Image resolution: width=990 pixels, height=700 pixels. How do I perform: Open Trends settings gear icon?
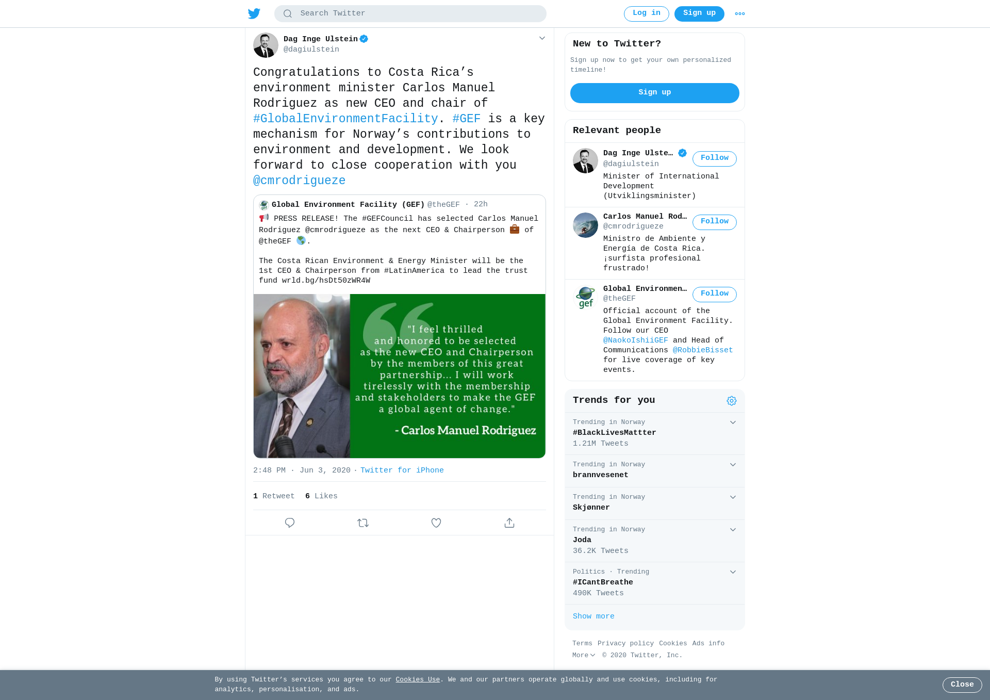(732, 401)
